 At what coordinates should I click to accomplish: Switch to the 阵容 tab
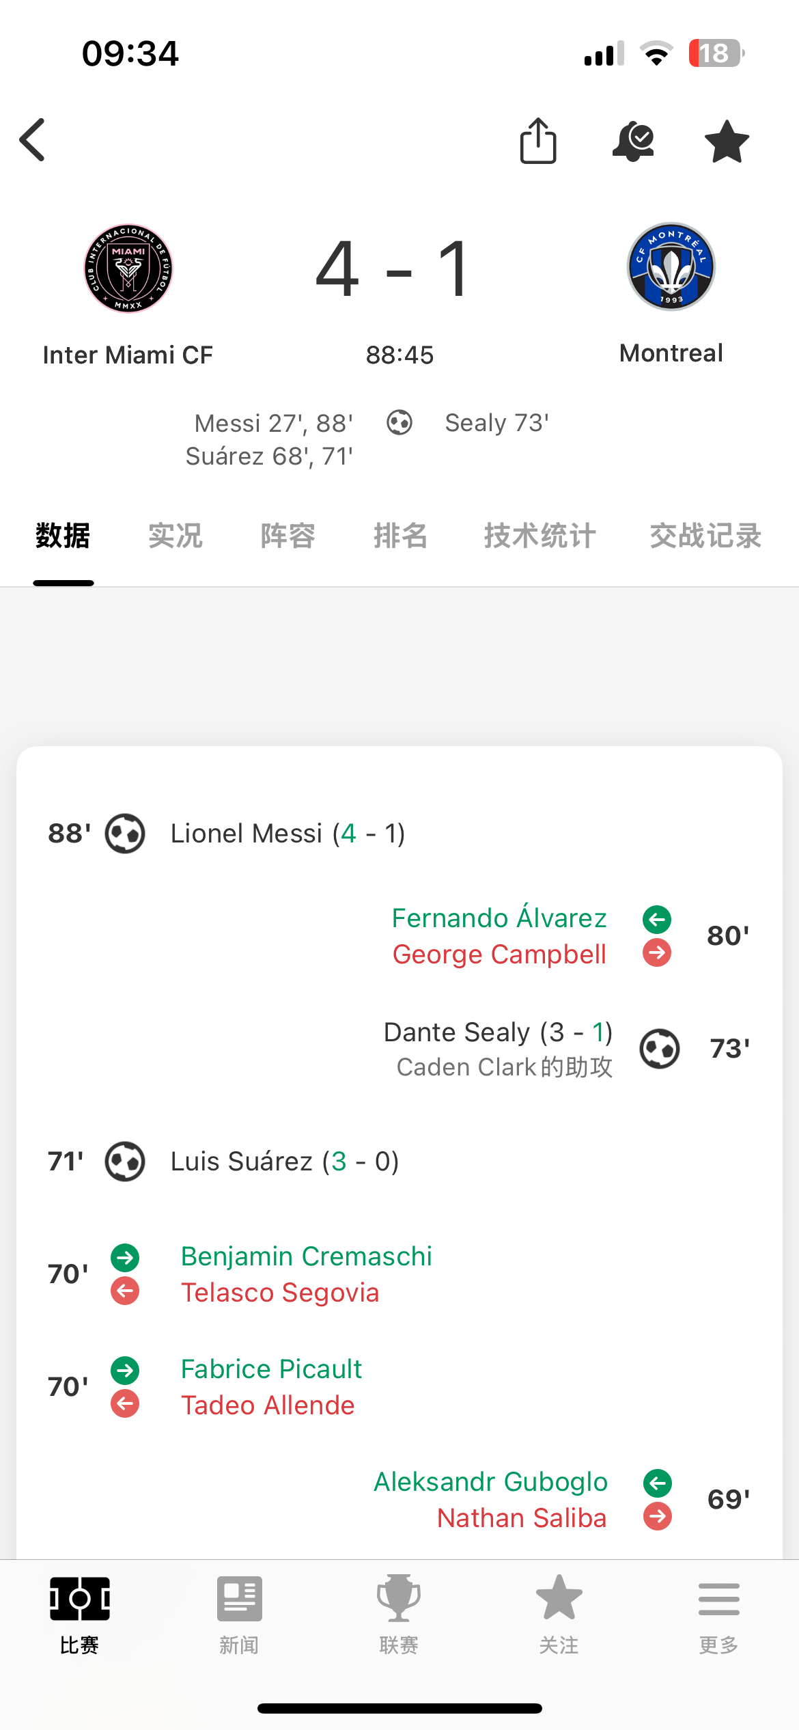pyautogui.click(x=288, y=536)
